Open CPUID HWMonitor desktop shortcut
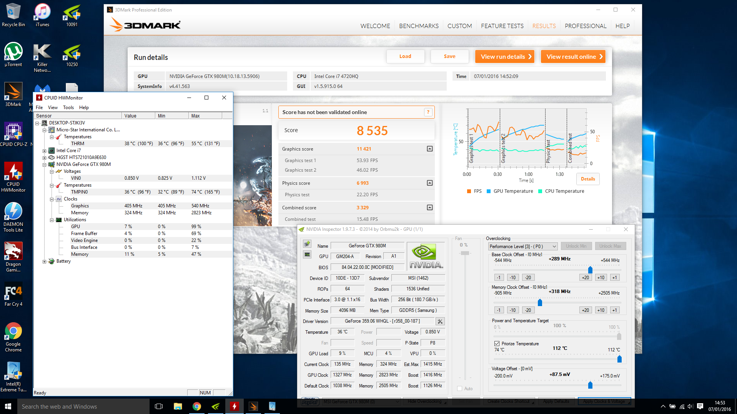This screenshot has width=737, height=414. tap(13, 177)
